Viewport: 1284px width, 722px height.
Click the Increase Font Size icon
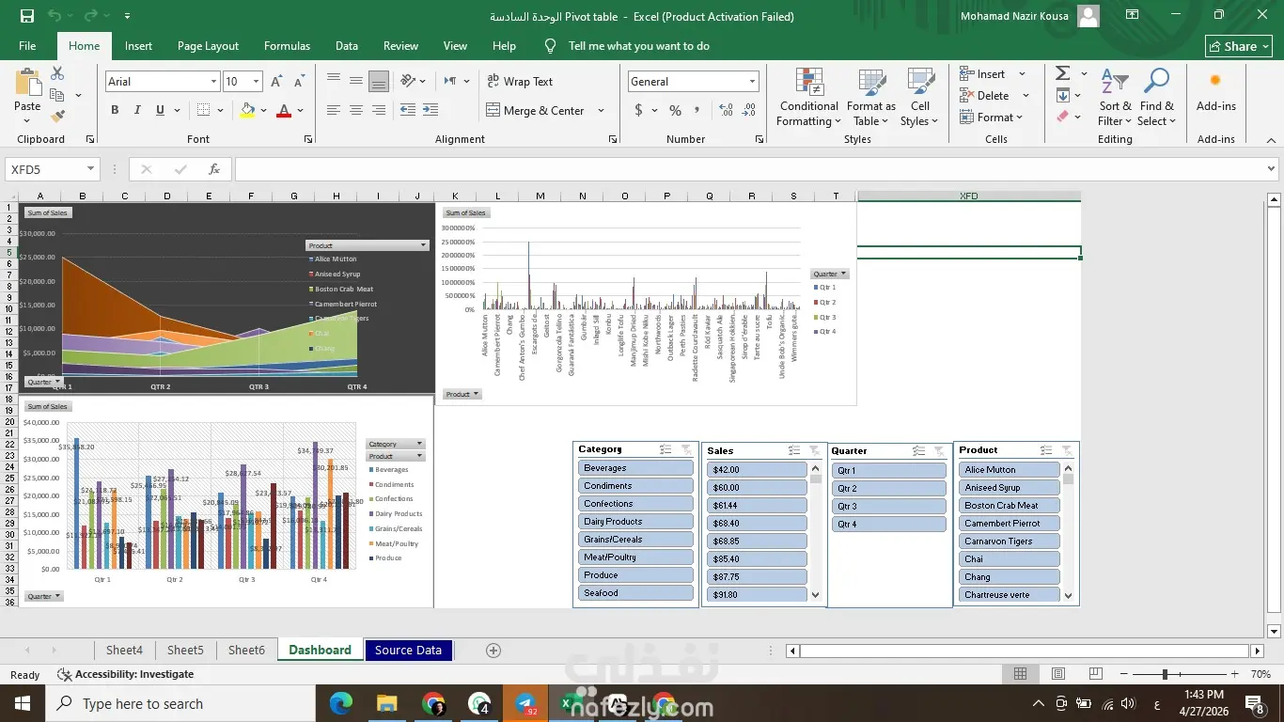pyautogui.click(x=276, y=82)
